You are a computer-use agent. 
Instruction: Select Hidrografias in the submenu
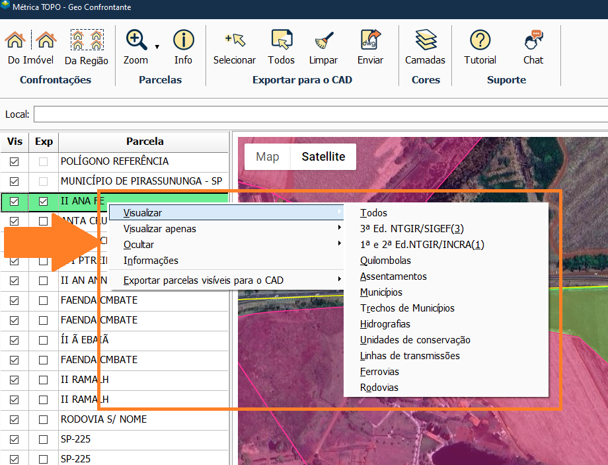385,324
